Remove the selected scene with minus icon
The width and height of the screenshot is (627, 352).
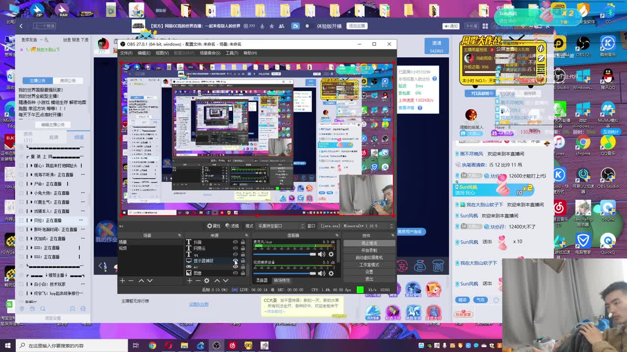pyautogui.click(x=131, y=281)
